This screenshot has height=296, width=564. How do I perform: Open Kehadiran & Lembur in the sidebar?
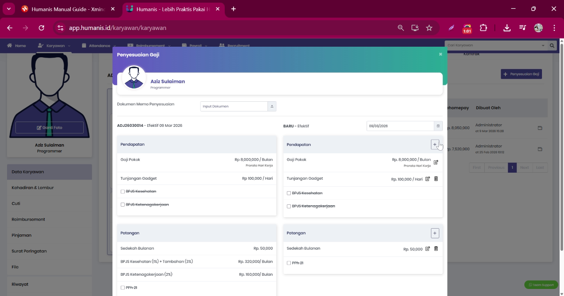tap(49, 188)
